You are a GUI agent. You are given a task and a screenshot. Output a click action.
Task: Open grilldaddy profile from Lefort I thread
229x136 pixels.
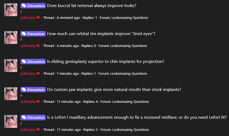[28, 130]
